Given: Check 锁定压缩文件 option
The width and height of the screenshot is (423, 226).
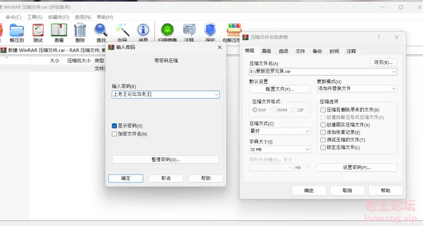Looking at the screenshot, I should (323, 148).
